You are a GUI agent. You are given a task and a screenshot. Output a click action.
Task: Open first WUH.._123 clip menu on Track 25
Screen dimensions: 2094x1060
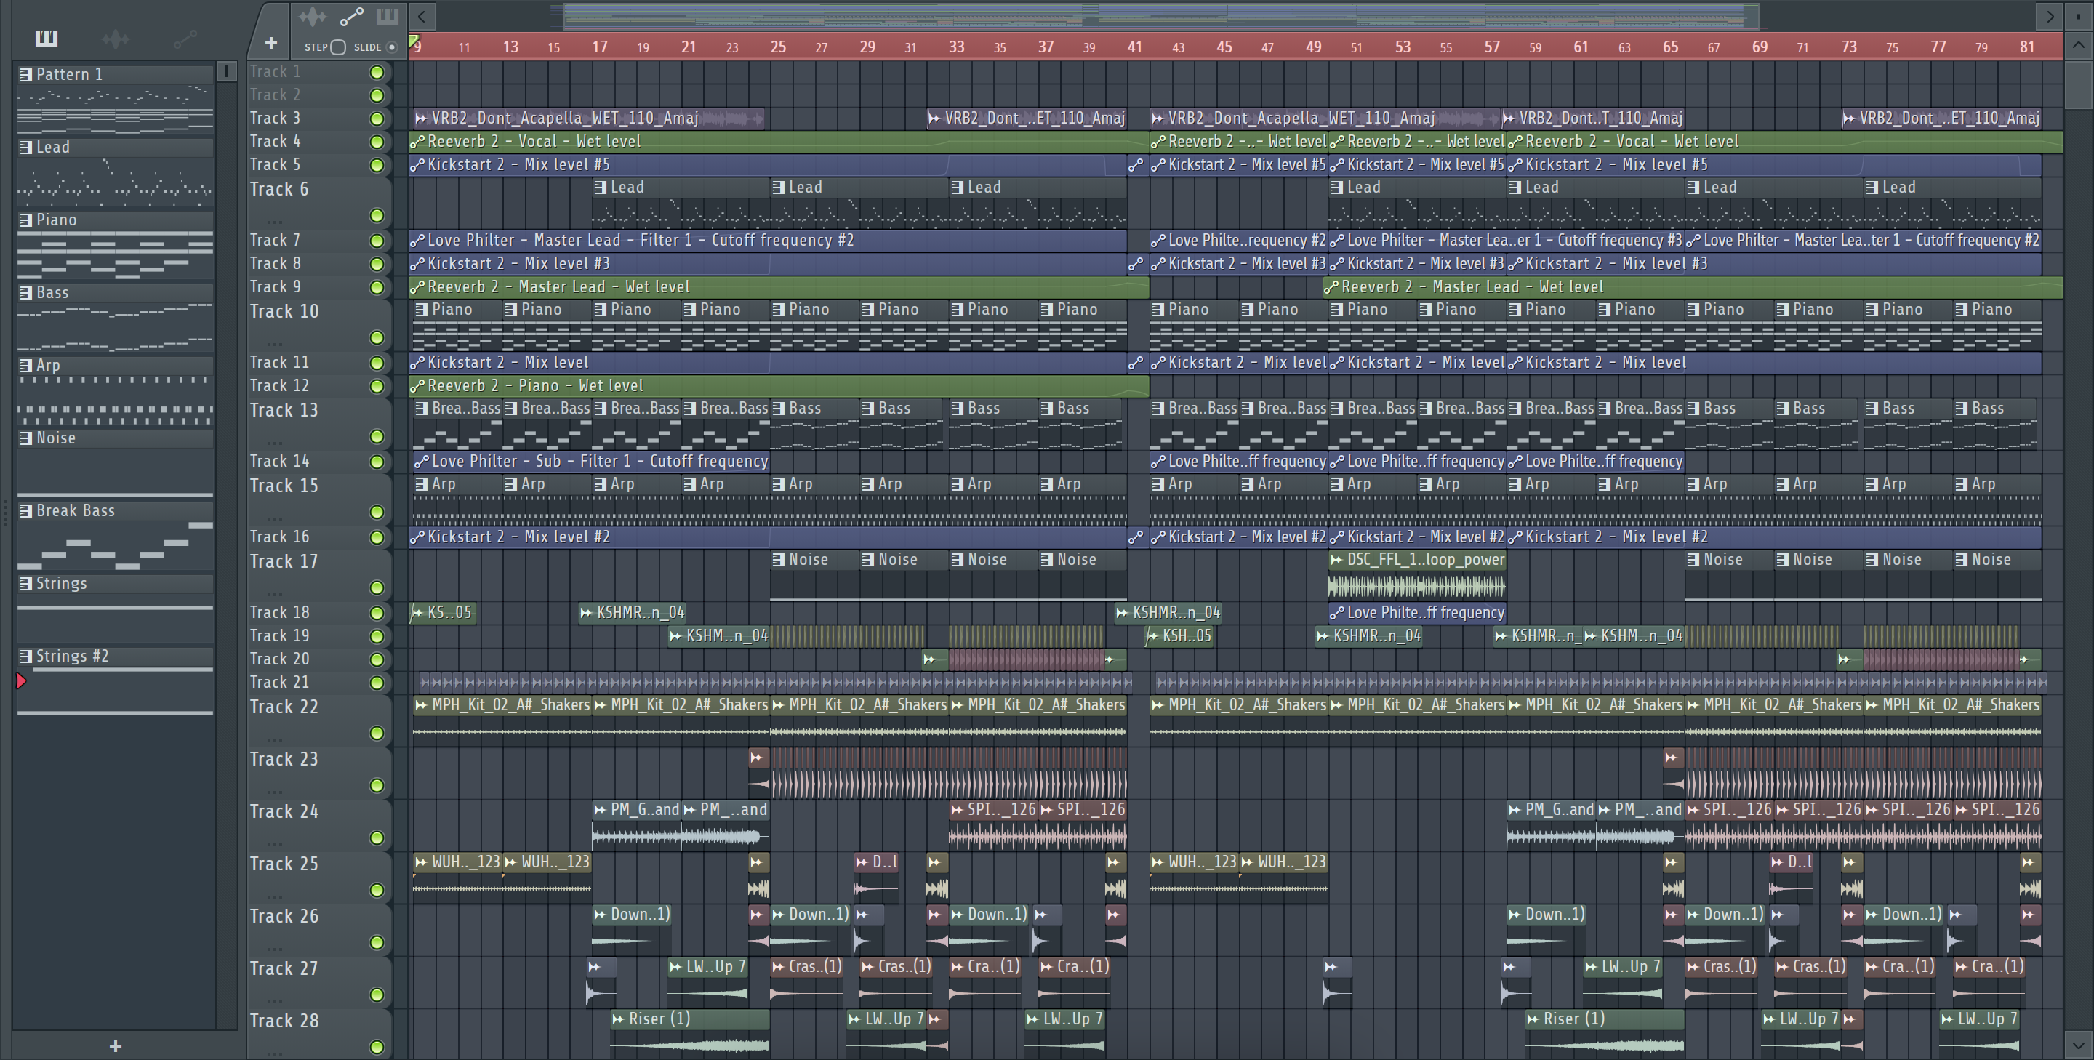[x=421, y=862]
